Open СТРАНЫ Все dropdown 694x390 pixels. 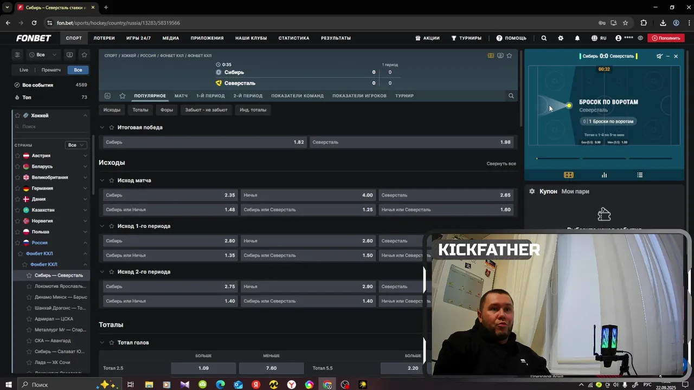pyautogui.click(x=75, y=145)
